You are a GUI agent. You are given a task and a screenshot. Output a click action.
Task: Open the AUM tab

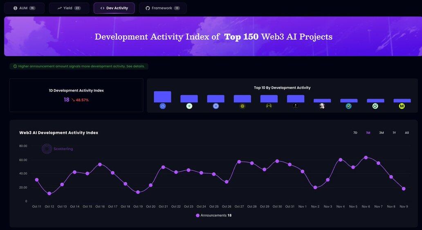pos(24,8)
